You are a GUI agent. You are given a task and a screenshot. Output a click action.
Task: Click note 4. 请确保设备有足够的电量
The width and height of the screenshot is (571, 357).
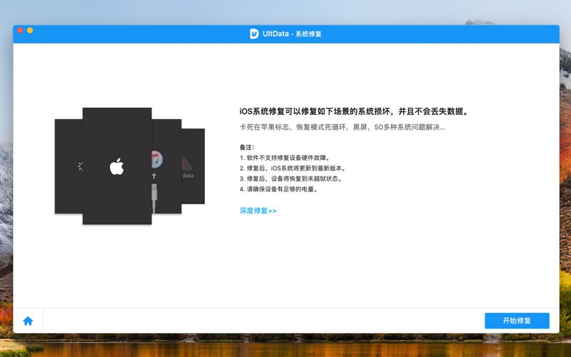click(x=278, y=189)
